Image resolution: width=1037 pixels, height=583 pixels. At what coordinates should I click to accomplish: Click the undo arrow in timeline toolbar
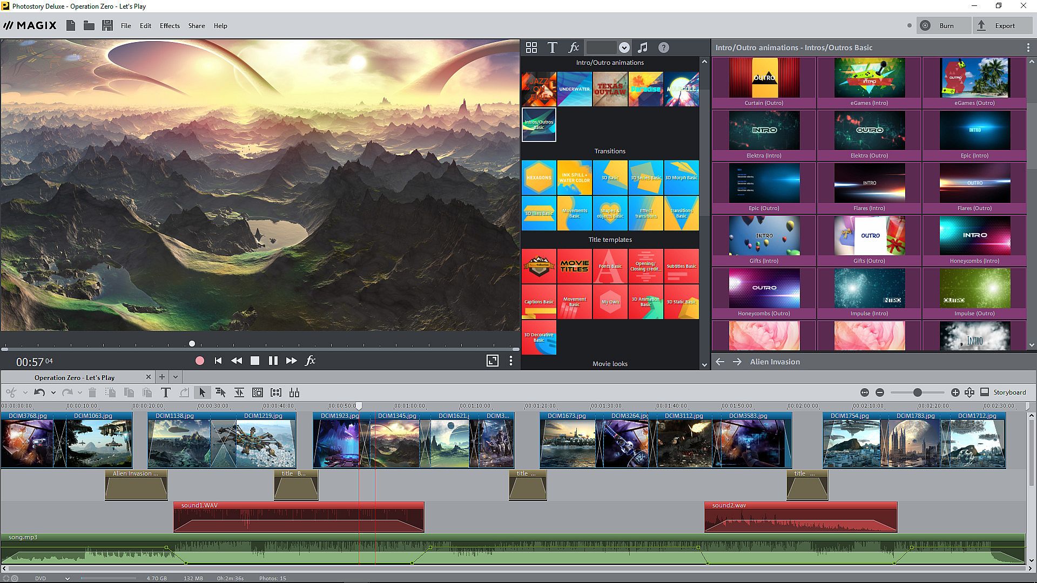coord(39,392)
